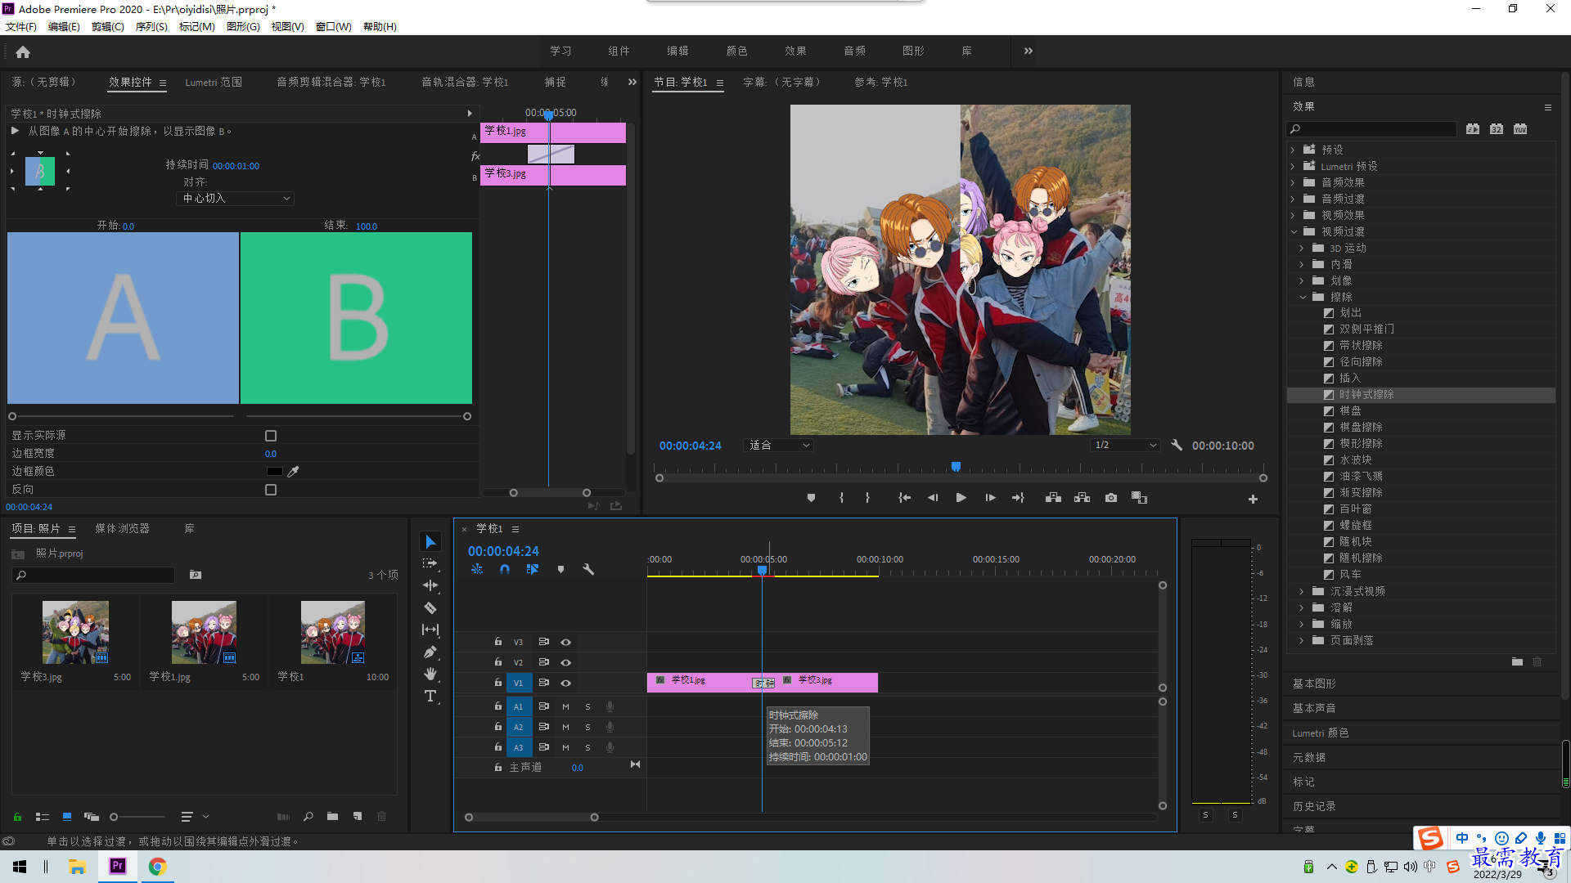Click the Lift button

(x=1053, y=498)
